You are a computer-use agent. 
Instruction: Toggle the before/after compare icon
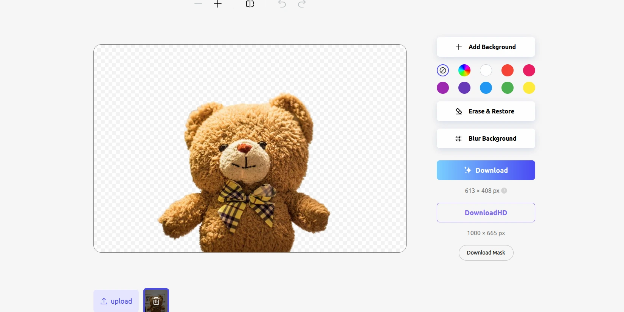(250, 4)
